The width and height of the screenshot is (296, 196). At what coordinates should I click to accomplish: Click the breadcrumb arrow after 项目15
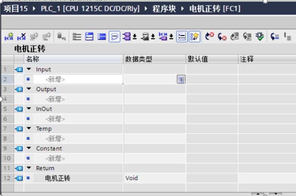(x=34, y=9)
